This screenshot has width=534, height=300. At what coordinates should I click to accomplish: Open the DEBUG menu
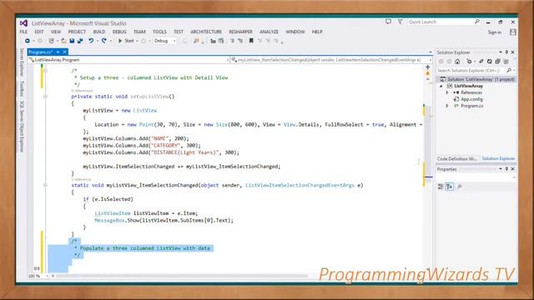point(119,32)
